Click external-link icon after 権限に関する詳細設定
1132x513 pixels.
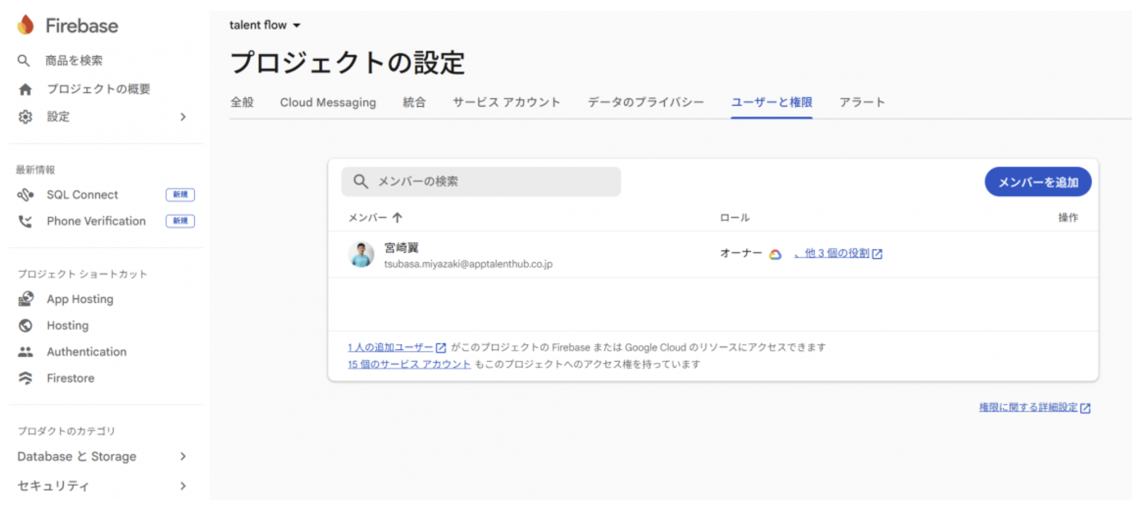pos(1085,408)
